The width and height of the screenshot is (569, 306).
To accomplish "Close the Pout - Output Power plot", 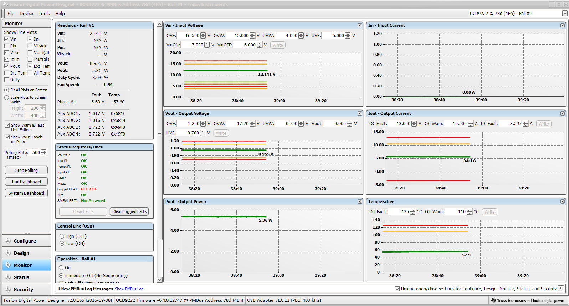I will (360, 202).
